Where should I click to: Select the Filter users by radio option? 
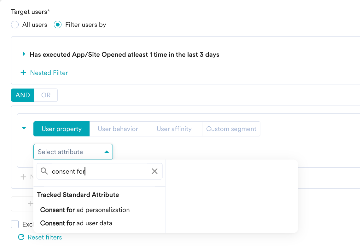point(58,25)
